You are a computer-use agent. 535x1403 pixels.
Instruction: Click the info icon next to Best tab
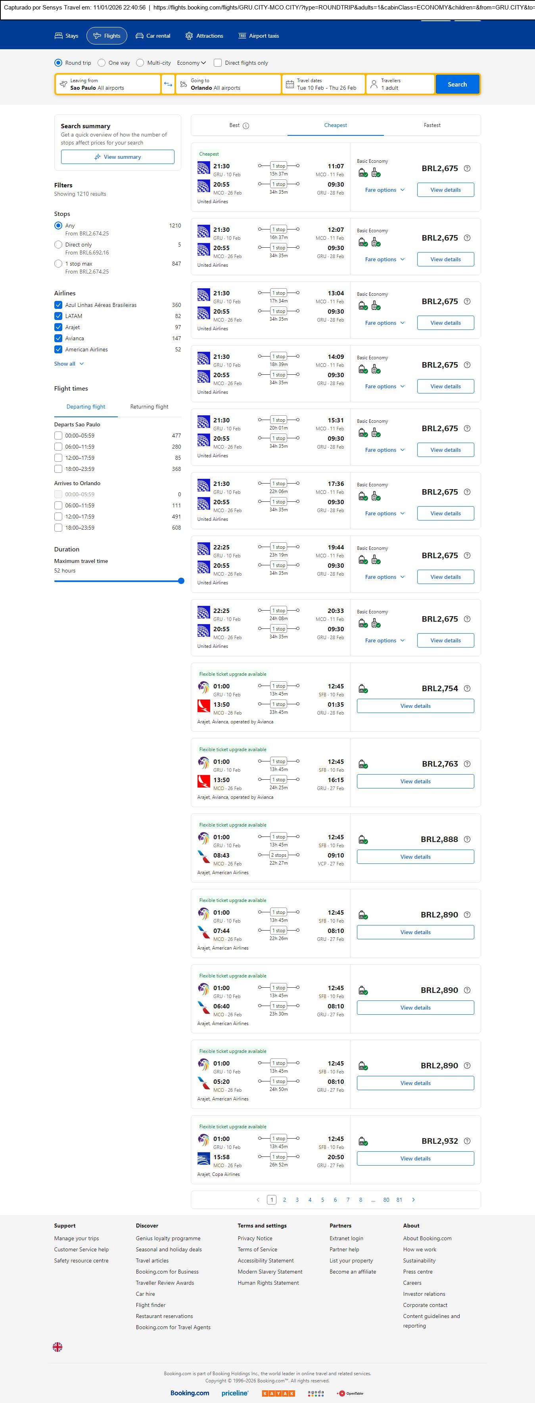246,126
